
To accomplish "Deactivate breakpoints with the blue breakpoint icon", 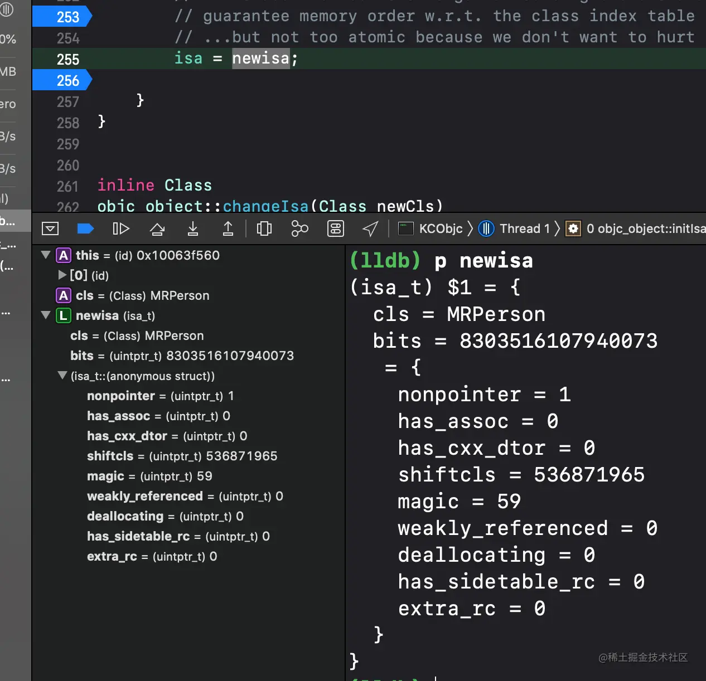I will click(x=85, y=228).
